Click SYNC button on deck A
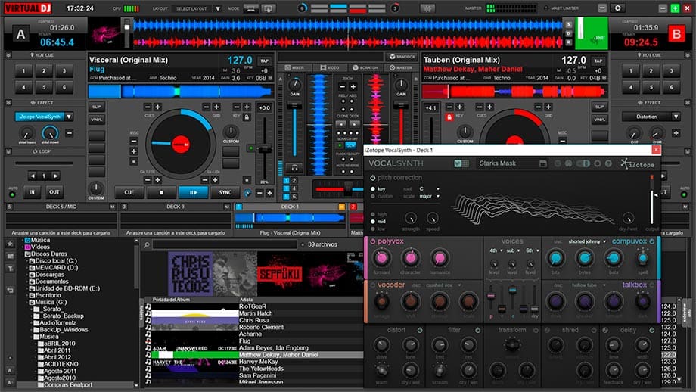The image size is (696, 392). (225, 192)
